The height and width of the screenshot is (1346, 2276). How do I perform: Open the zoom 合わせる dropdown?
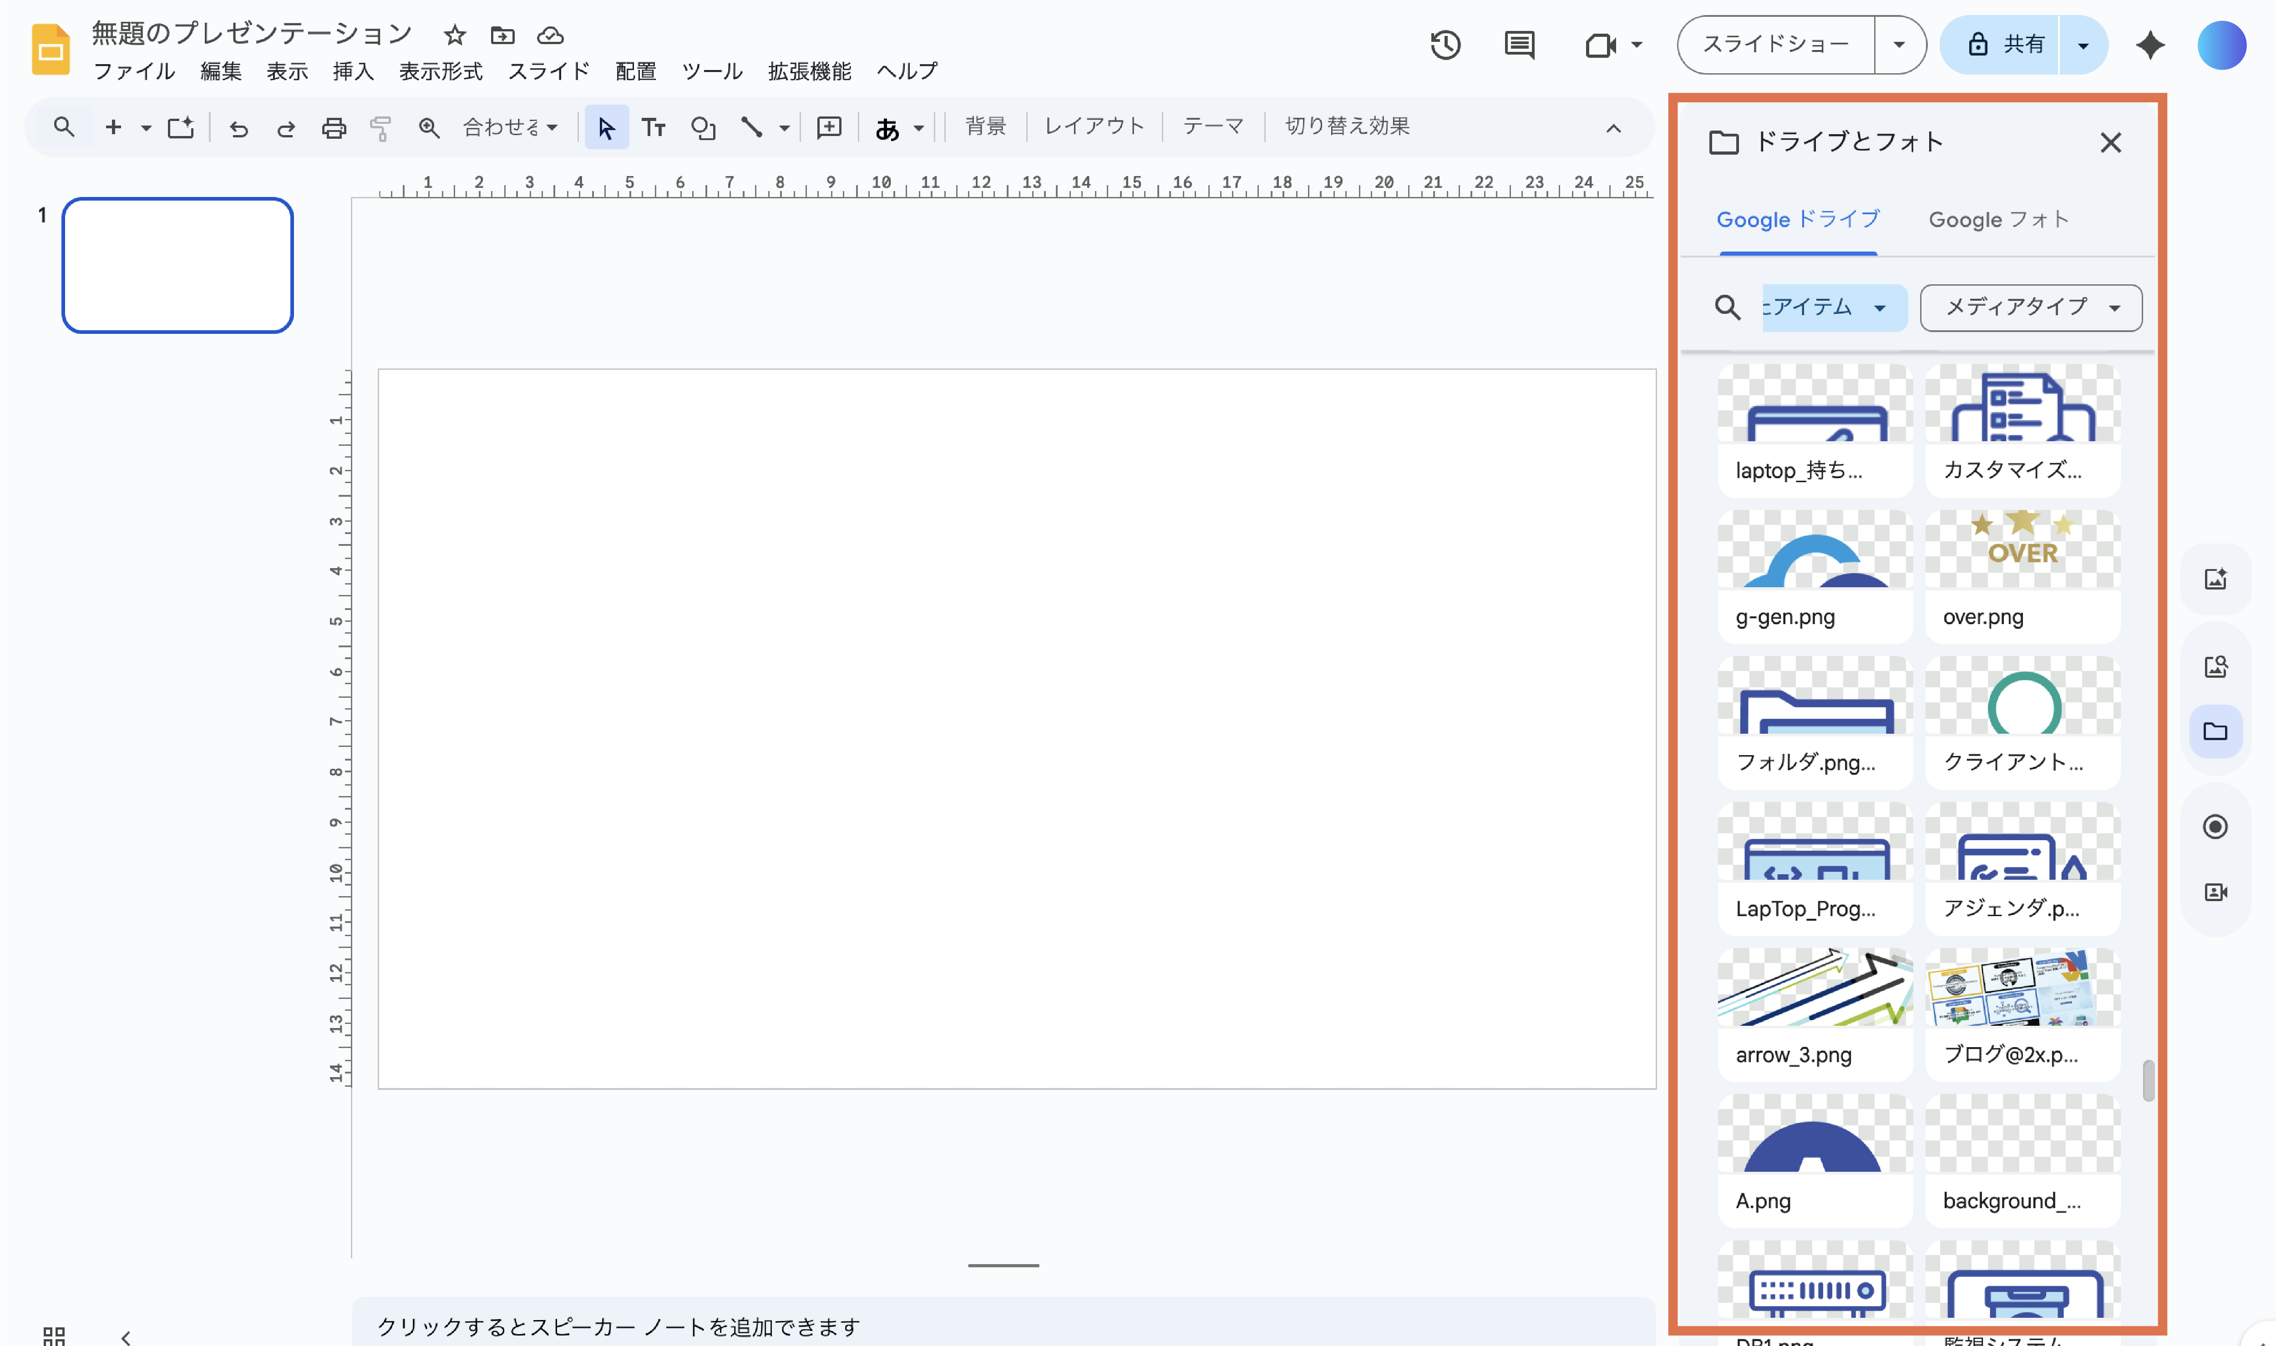tap(511, 128)
